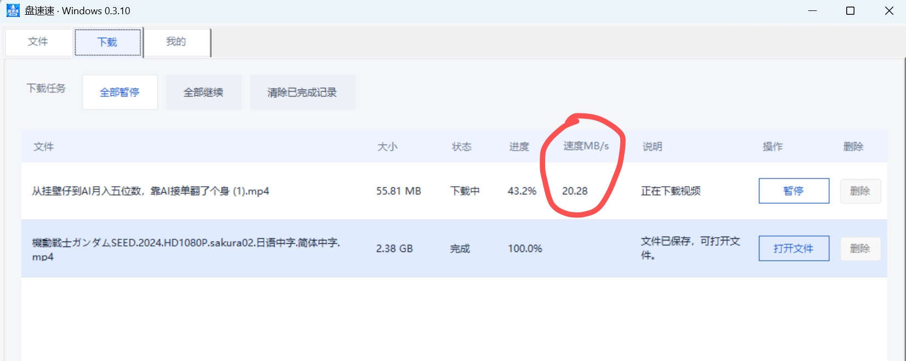
Task: Click the 全部继续 button
Action: click(x=203, y=92)
